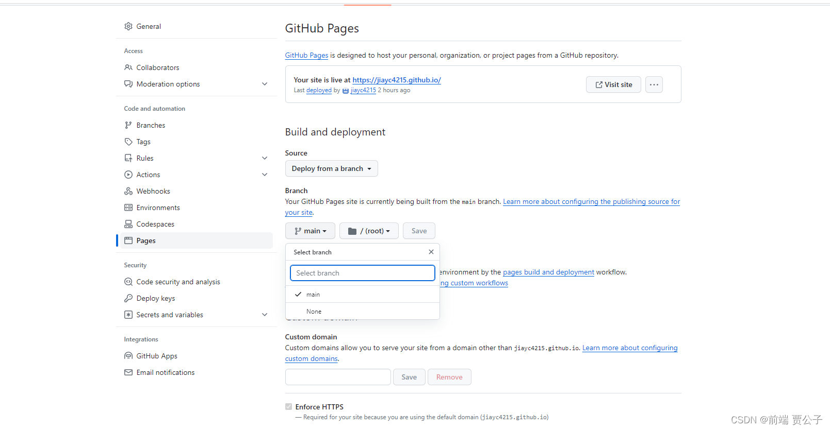
Task: Expand the Actions section chevron
Action: [x=265, y=175]
